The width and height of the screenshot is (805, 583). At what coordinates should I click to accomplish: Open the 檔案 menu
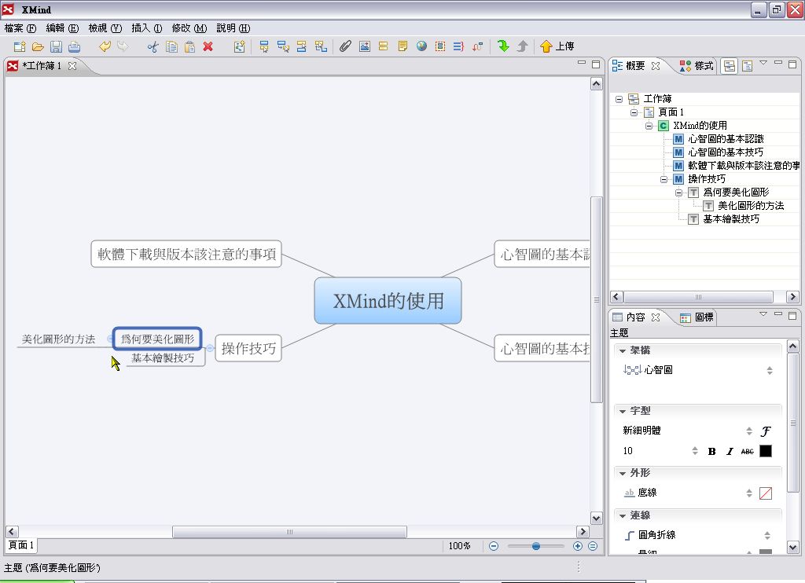point(20,28)
